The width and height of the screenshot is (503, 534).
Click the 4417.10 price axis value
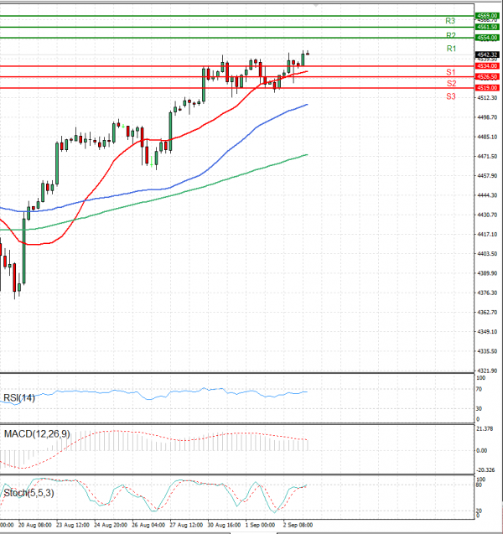pos(487,235)
